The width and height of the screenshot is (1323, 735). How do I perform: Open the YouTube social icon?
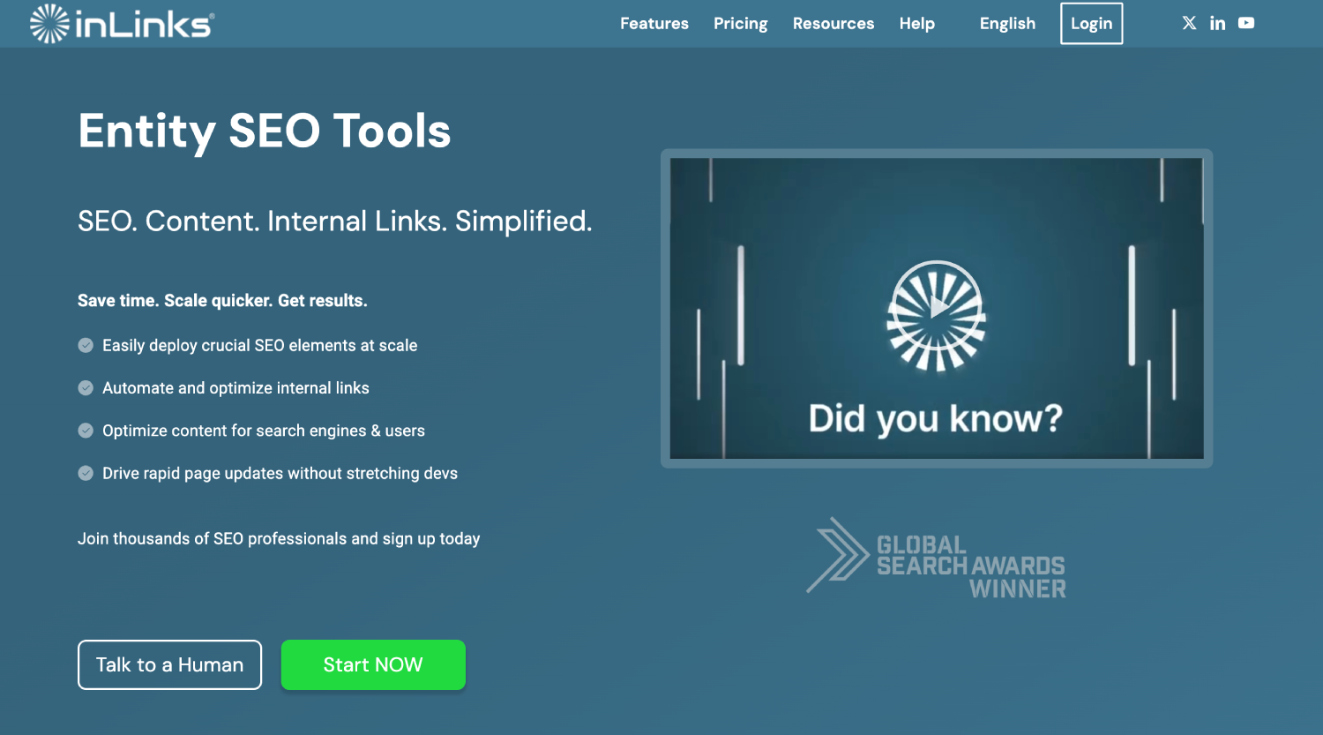pyautogui.click(x=1246, y=23)
